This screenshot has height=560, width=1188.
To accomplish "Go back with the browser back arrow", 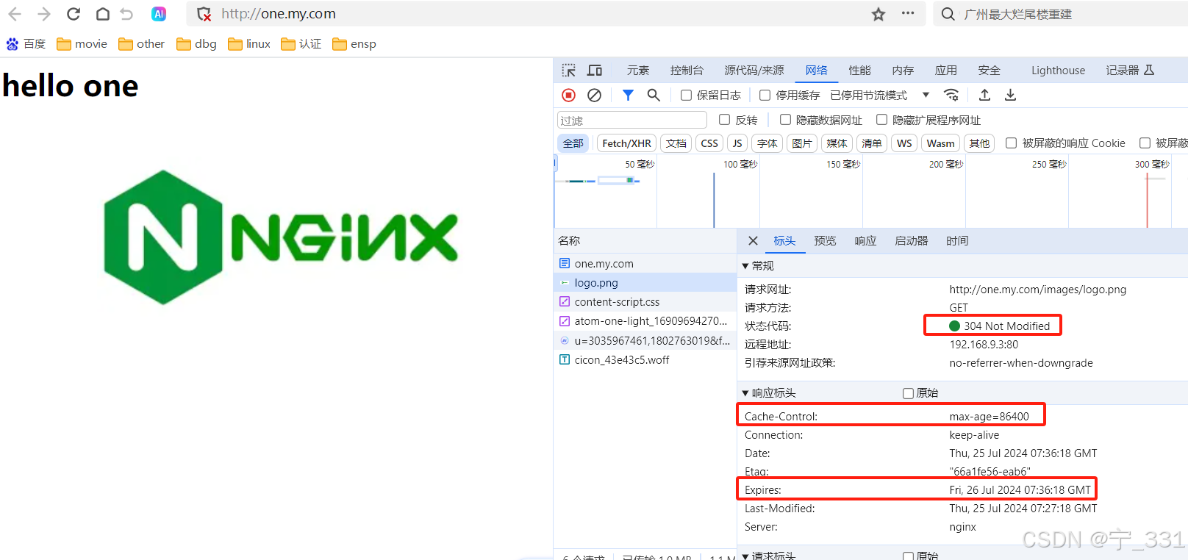I will tap(15, 14).
